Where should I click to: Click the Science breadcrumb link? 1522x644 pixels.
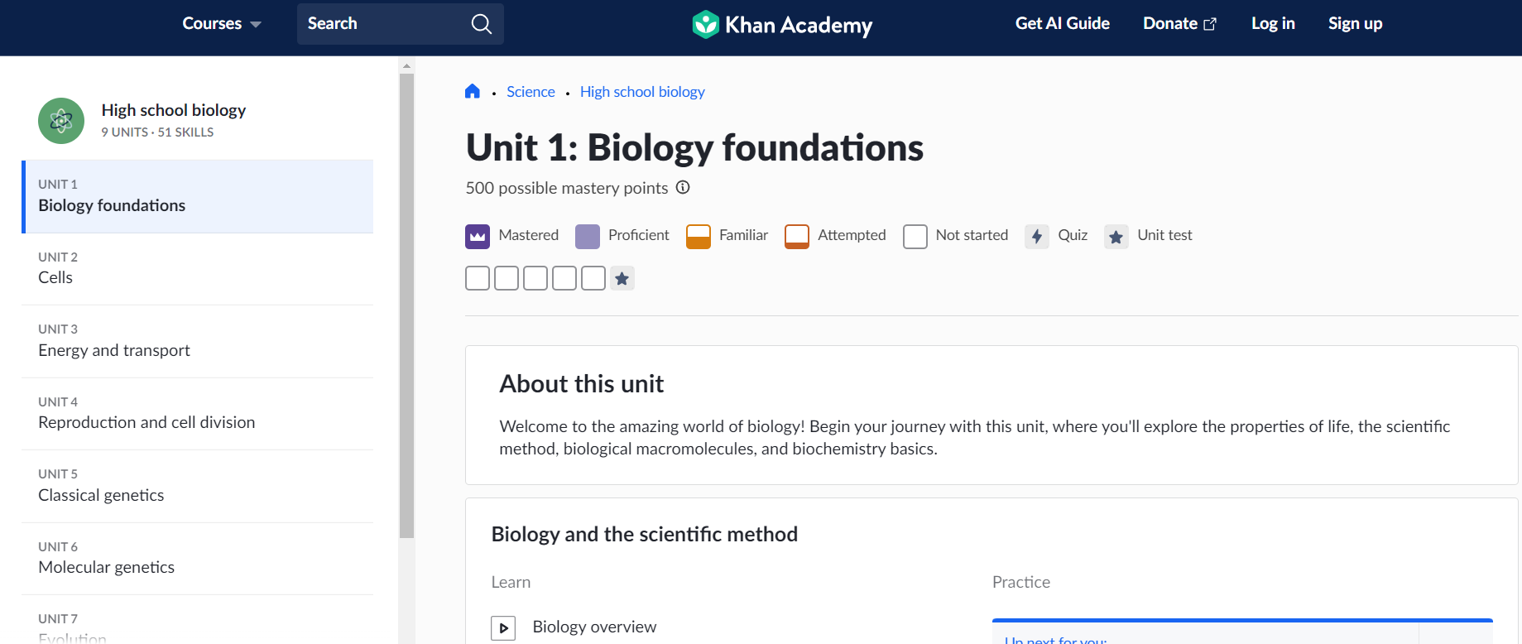coord(531,92)
